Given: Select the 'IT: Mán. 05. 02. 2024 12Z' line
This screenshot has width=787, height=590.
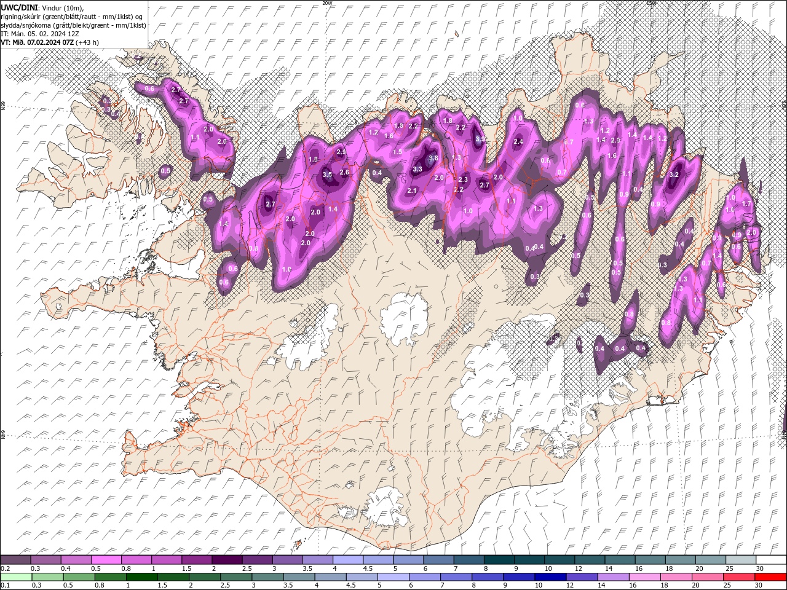Looking at the screenshot, I should coord(40,34).
